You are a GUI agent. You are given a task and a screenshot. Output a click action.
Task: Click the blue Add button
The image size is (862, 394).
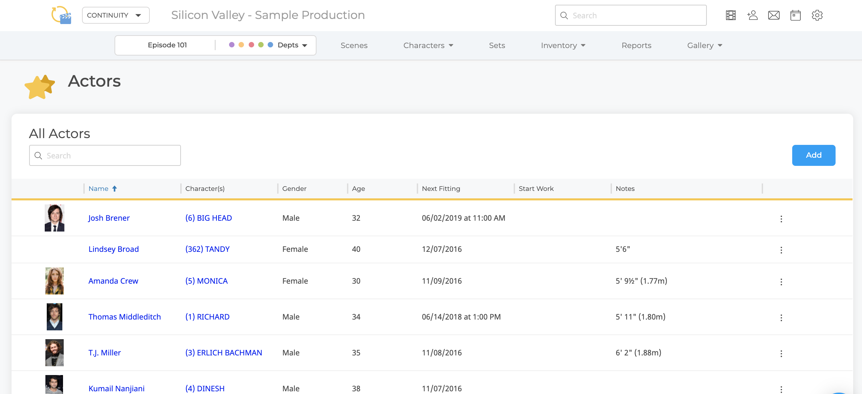point(814,155)
